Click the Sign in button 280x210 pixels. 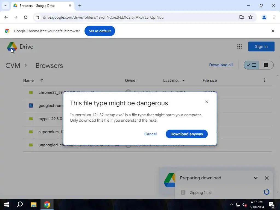pyautogui.click(x=261, y=46)
